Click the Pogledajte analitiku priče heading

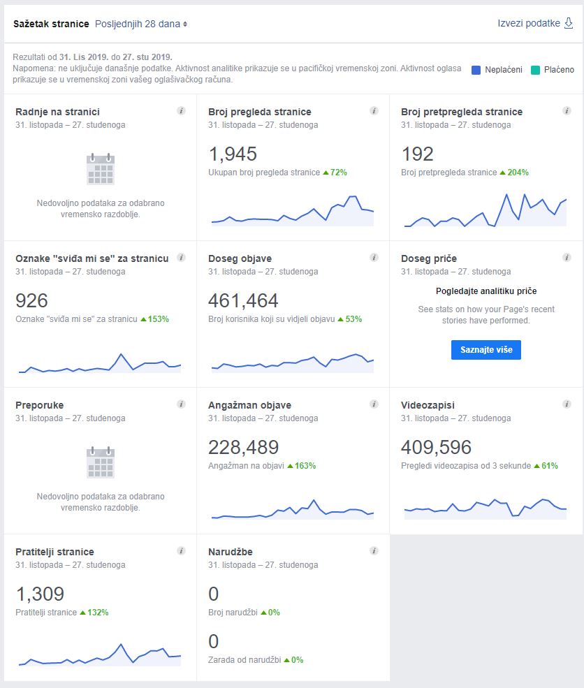pos(486,291)
